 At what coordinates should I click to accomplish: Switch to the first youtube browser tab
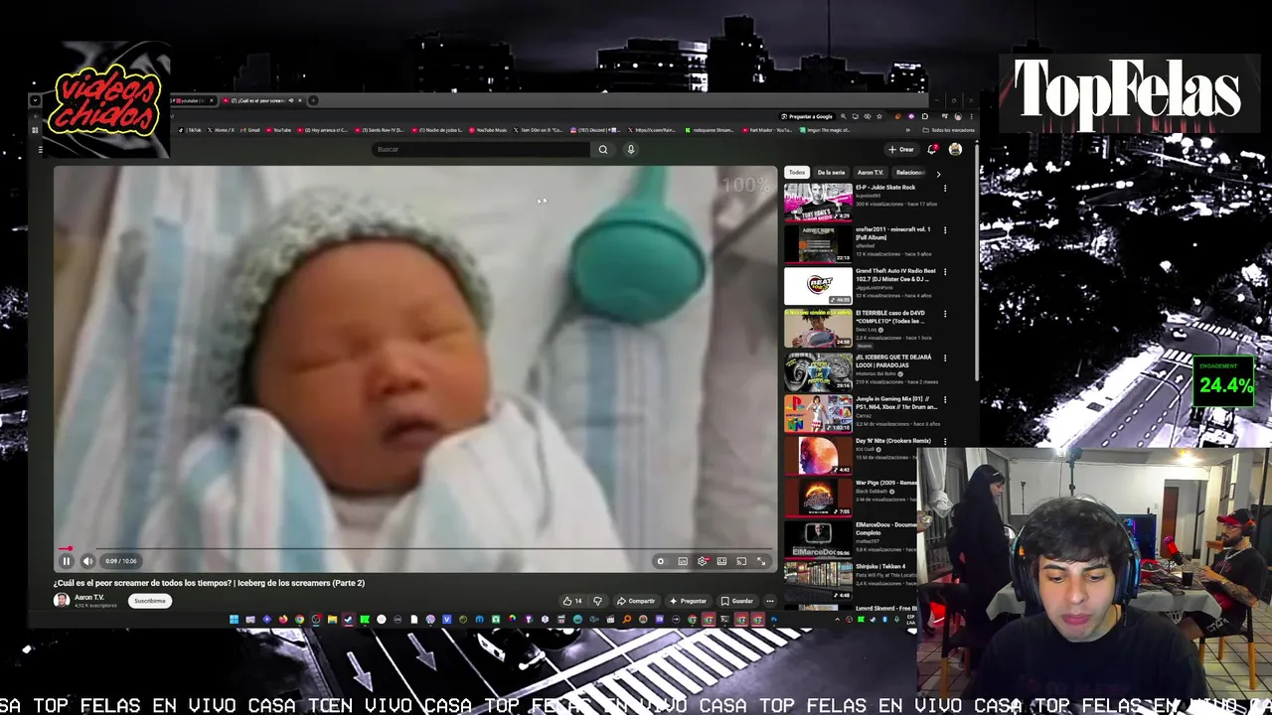[191, 100]
